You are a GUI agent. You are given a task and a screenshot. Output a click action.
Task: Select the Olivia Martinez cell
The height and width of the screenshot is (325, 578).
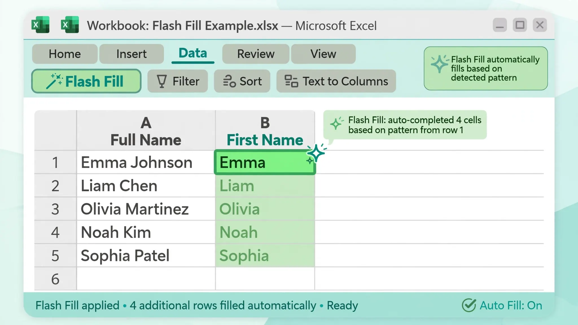[146, 209]
